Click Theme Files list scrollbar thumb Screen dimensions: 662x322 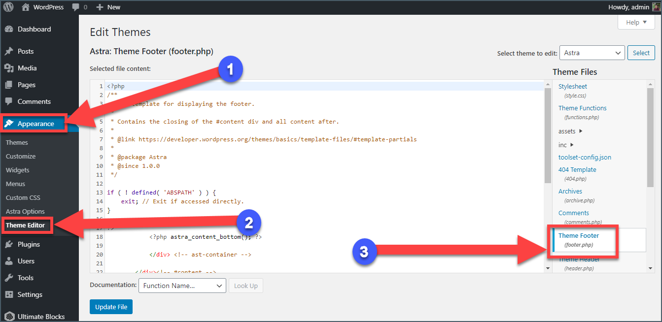650,138
